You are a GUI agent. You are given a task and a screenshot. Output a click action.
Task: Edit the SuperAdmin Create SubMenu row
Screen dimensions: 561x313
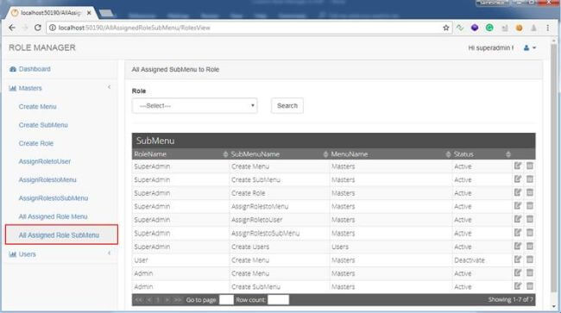tap(517, 179)
